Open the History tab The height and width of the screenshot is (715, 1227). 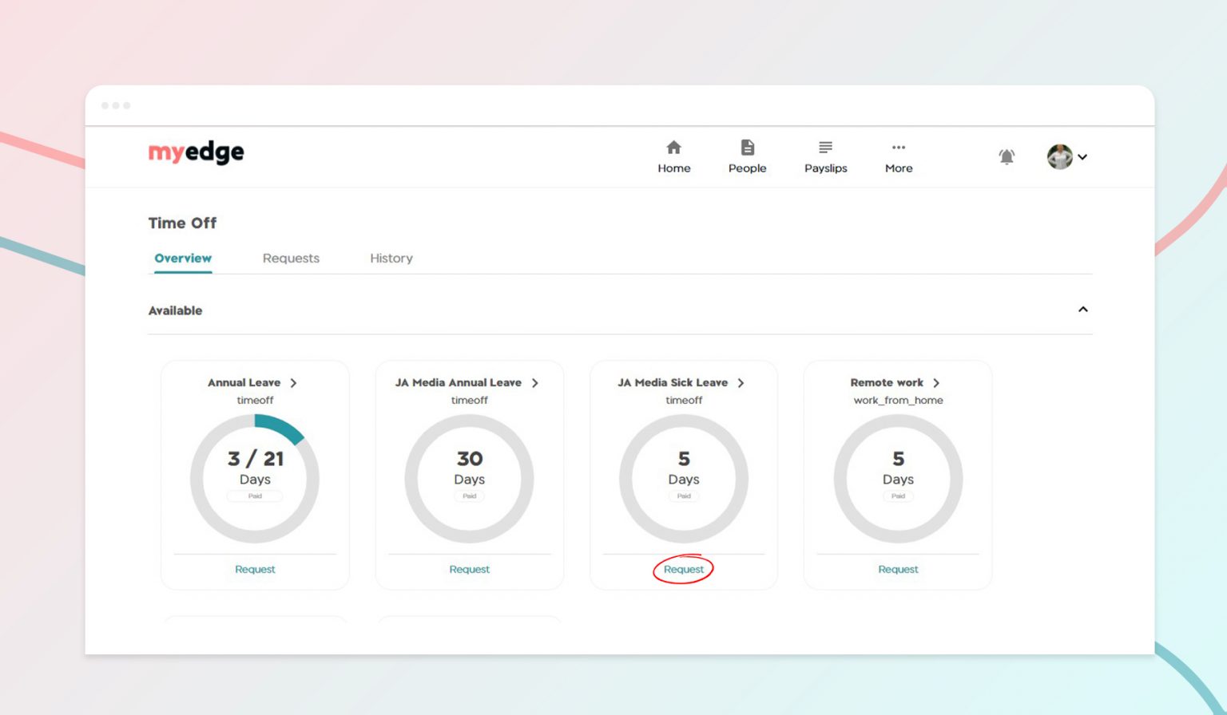391,258
